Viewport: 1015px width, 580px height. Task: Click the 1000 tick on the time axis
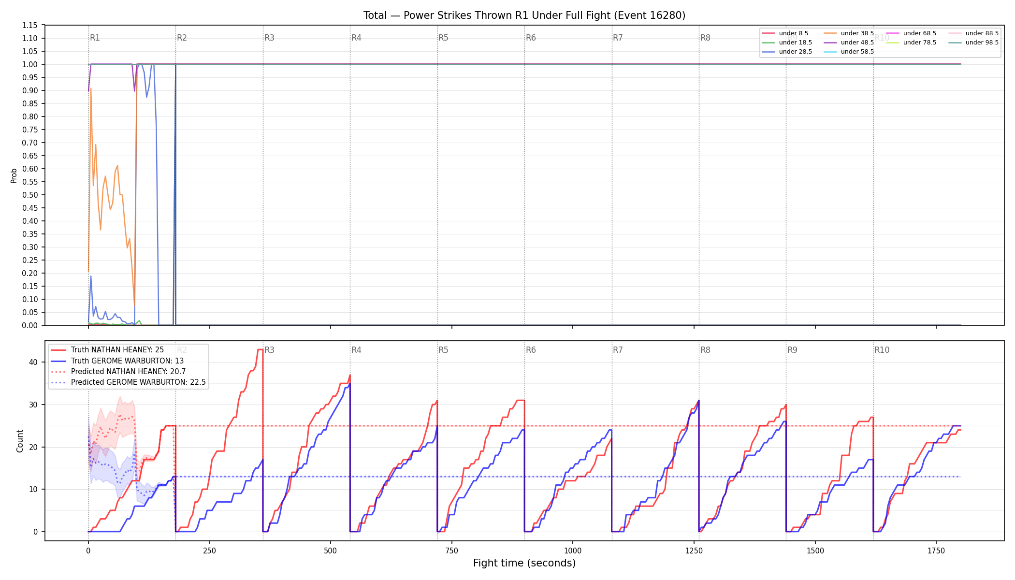click(x=573, y=551)
